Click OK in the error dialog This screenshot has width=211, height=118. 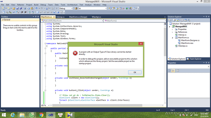click(x=135, y=72)
